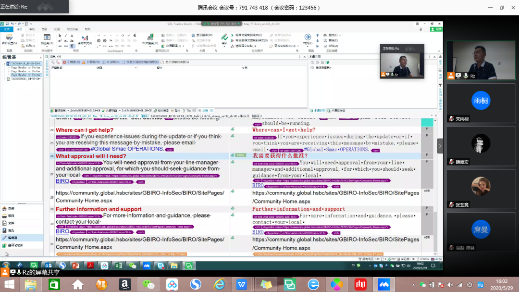The image size is (519, 292).
Task: Toggle the errors filter in Messages panel
Action: point(71,62)
